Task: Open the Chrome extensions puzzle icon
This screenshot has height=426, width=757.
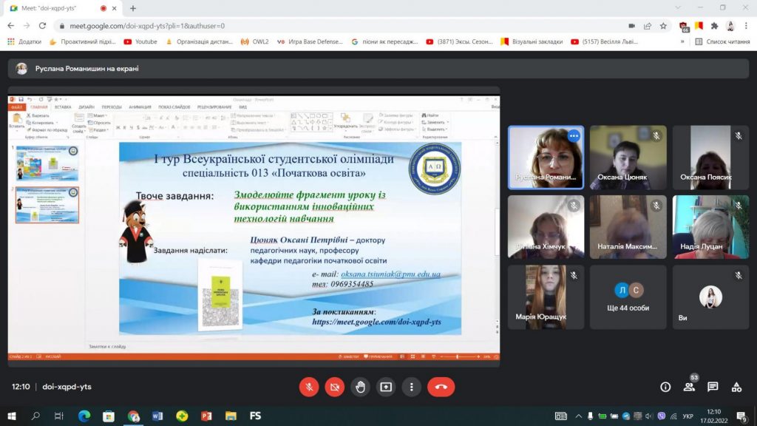Action: pyautogui.click(x=713, y=25)
